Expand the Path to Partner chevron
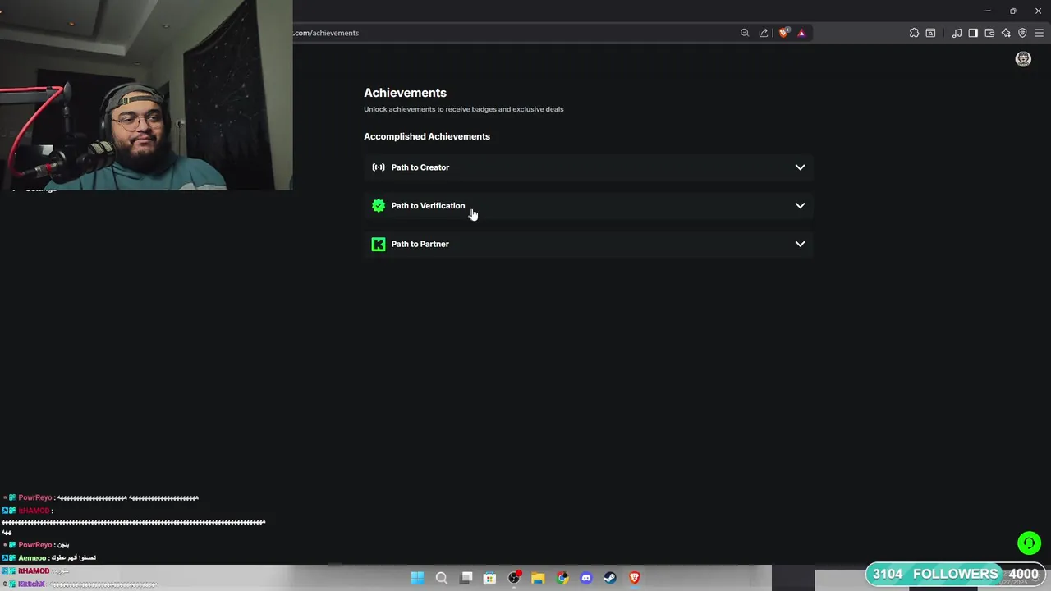The height and width of the screenshot is (591, 1051). (800, 244)
